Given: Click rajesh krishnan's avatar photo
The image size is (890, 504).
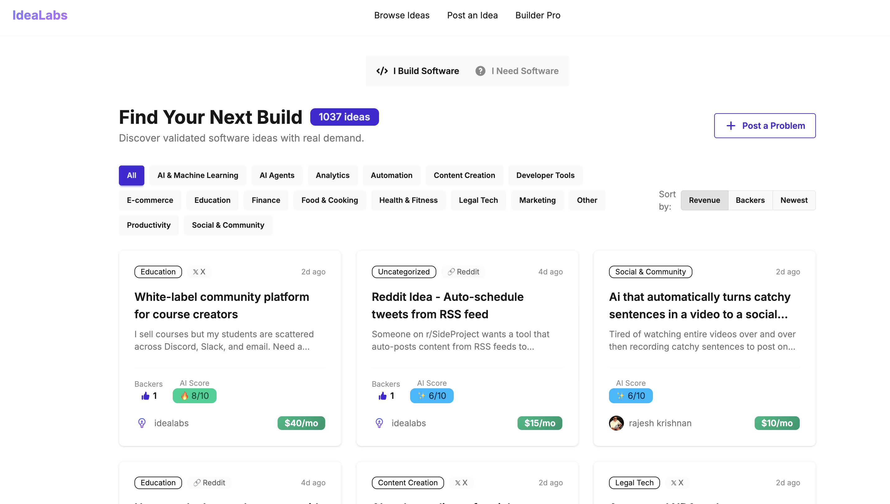Looking at the screenshot, I should (x=616, y=423).
